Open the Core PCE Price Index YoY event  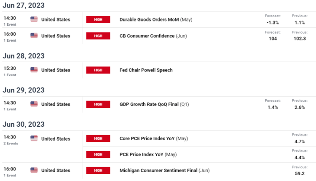point(147,138)
